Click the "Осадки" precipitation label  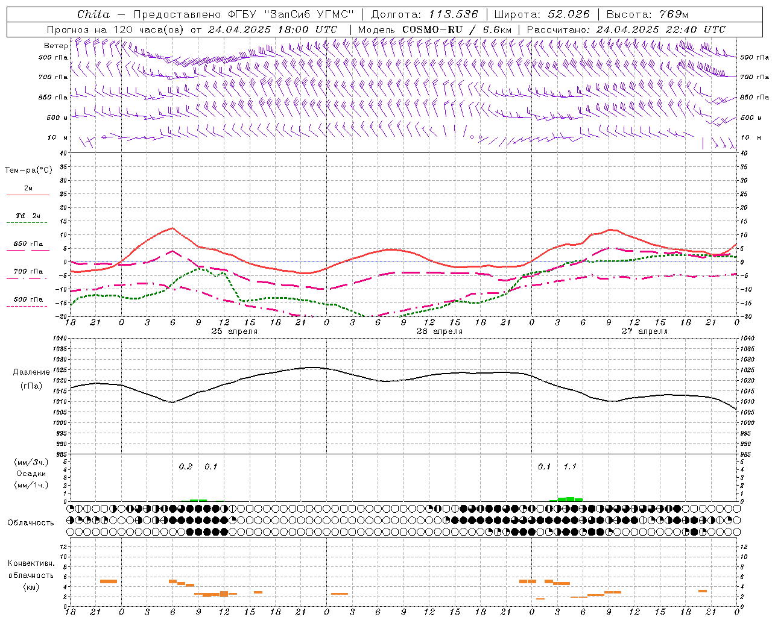click(31, 474)
